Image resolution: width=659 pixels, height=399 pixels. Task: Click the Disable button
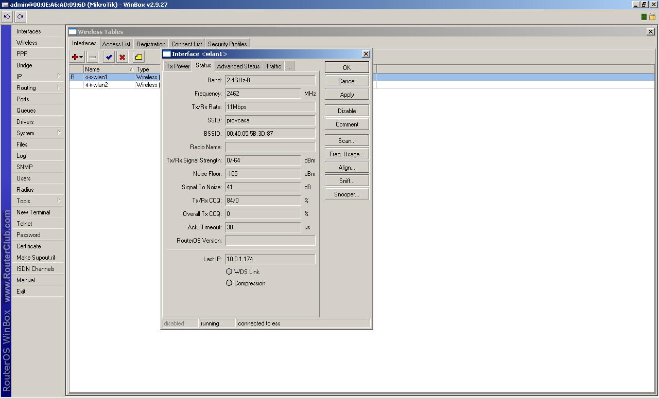pyautogui.click(x=347, y=111)
